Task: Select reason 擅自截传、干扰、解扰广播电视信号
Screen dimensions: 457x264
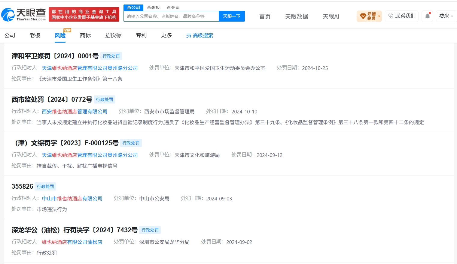Action: [x=77, y=166]
